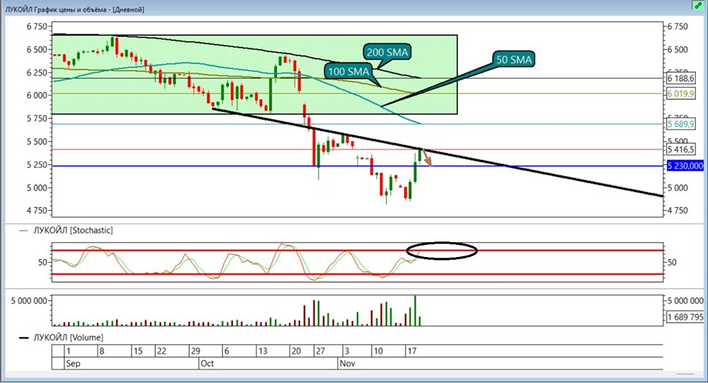Click the 6 188,6 price label on right axis

tap(681, 79)
